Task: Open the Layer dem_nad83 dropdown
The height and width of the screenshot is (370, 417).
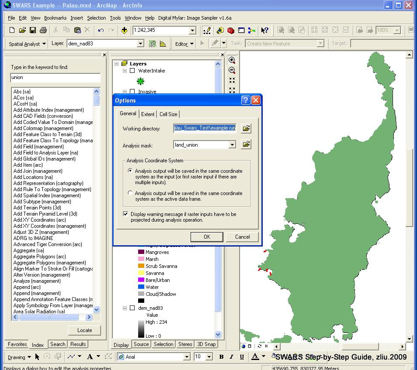Action: pyautogui.click(x=140, y=44)
